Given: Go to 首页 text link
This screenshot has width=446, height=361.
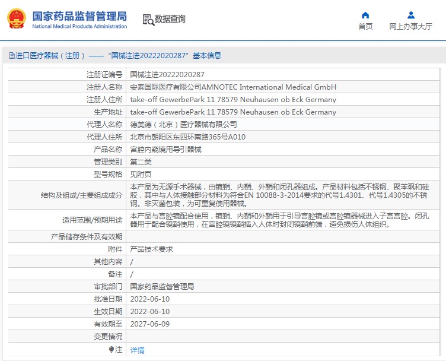Looking at the screenshot, I should pyautogui.click(x=365, y=27).
